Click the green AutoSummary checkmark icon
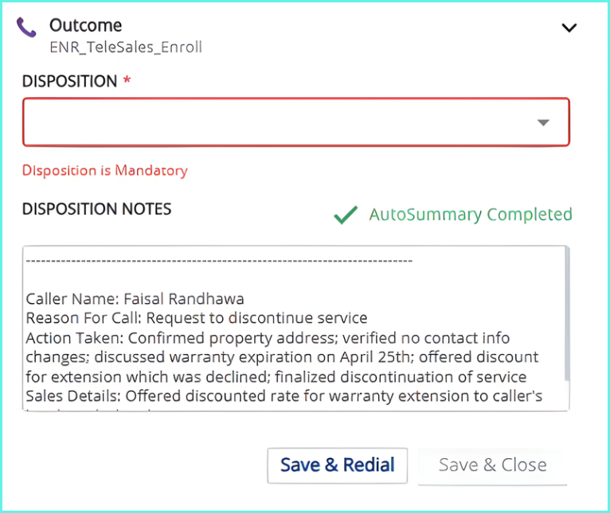This screenshot has height=513, width=610. (x=345, y=215)
